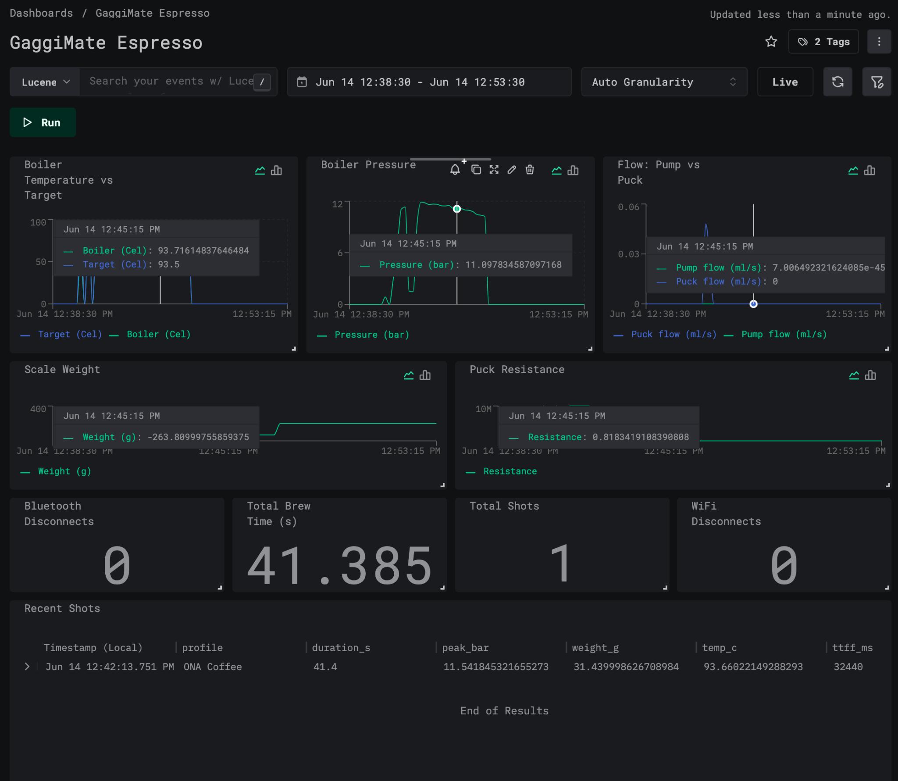The width and height of the screenshot is (898, 781).
Task: Favorite the dashboard with the star icon
Action: pyautogui.click(x=771, y=42)
